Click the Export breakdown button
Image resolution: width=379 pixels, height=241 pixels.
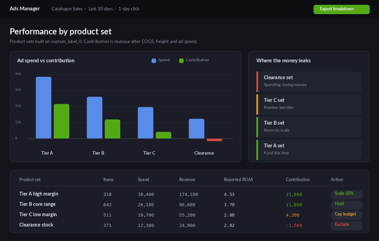coord(341,9)
